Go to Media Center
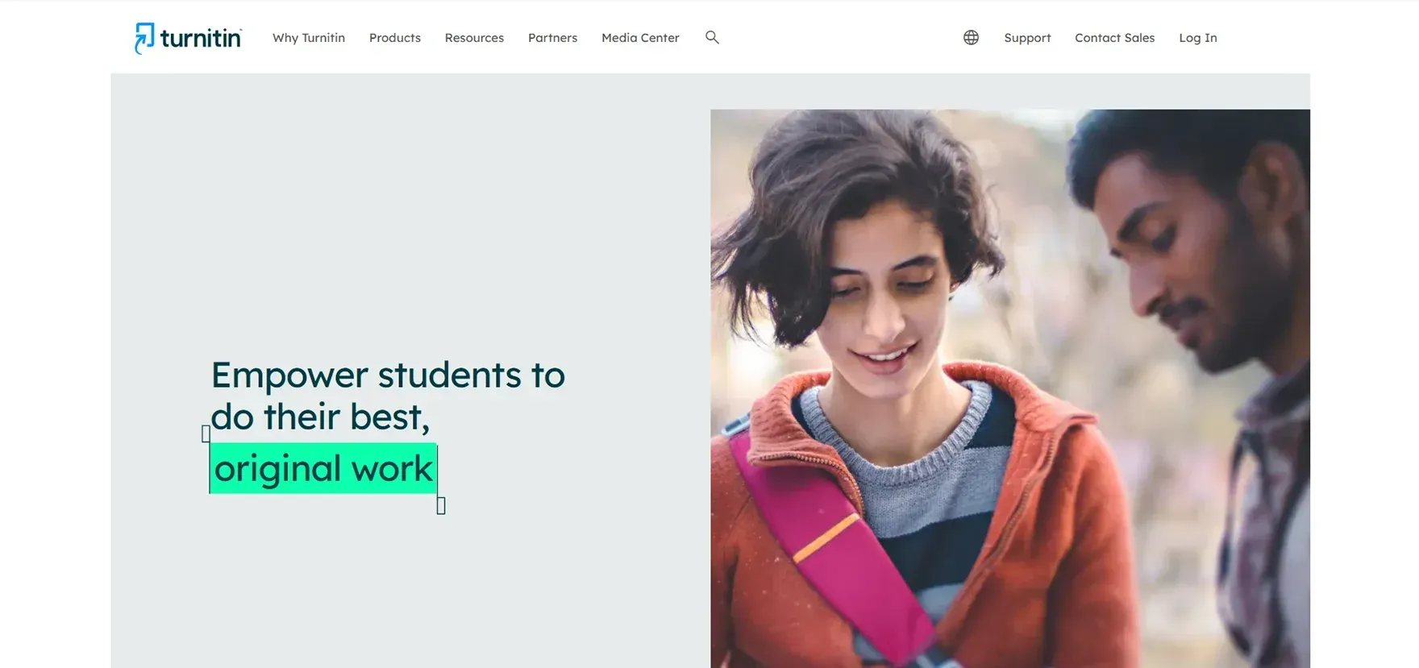Viewport: 1419px width, 668px height. coord(640,38)
